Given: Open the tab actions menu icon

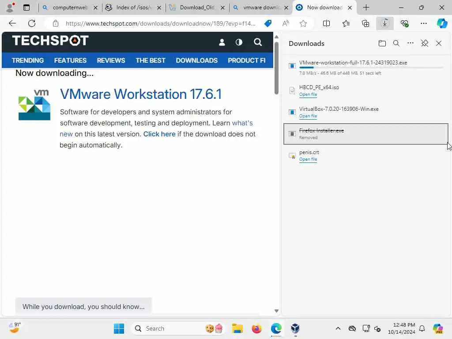Looking at the screenshot, I should click(26, 8).
